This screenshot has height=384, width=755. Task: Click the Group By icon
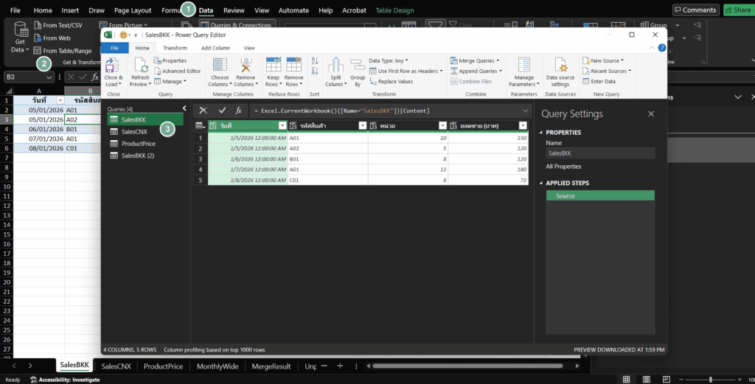pyautogui.click(x=358, y=65)
